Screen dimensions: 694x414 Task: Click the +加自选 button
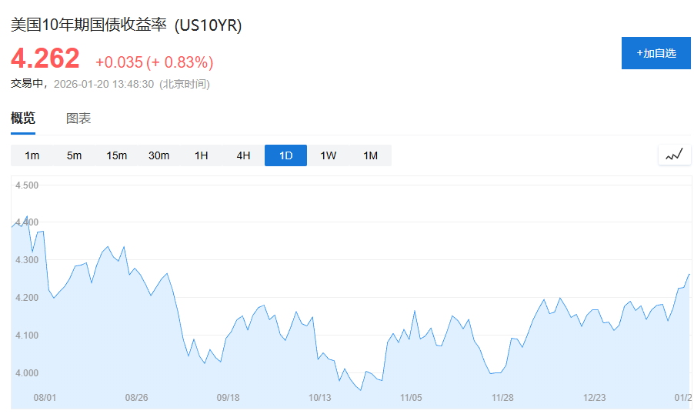click(656, 53)
